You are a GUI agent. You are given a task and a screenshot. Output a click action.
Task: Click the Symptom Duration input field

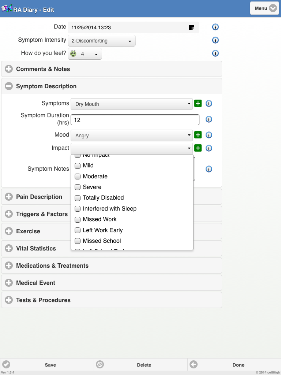pyautogui.click(x=135, y=120)
